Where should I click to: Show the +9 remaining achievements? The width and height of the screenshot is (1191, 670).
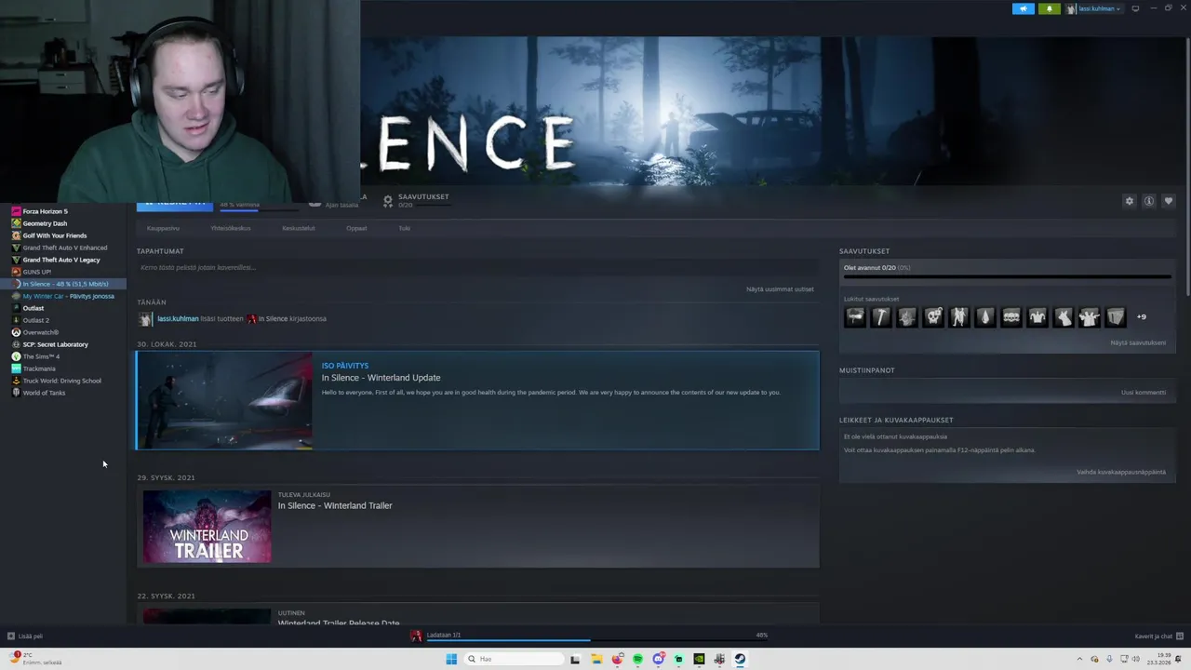tap(1142, 317)
